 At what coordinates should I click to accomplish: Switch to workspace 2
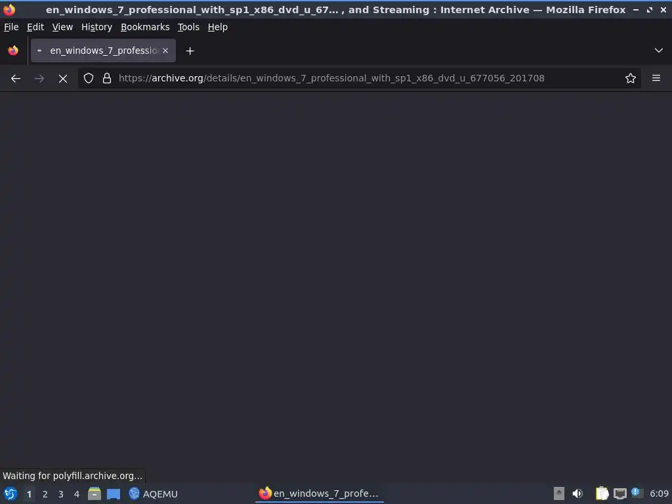[x=45, y=494]
